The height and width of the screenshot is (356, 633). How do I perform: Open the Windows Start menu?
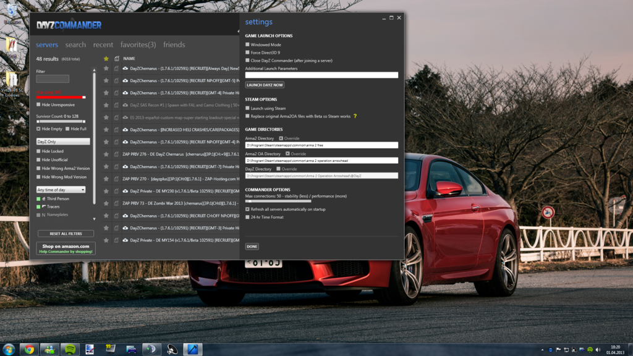[x=9, y=349]
